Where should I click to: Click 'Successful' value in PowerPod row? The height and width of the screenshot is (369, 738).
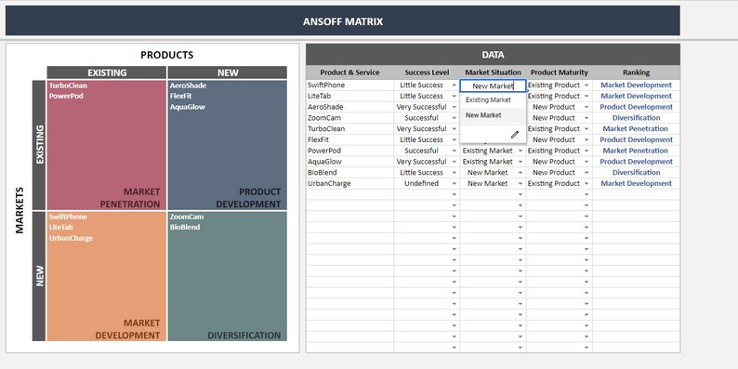pos(421,151)
